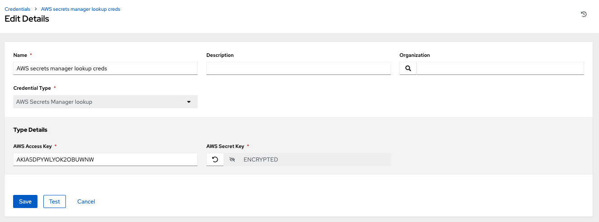The height and width of the screenshot is (222, 599).
Task: Reset the AWS Secret Key with undo icon
Action: click(215, 160)
